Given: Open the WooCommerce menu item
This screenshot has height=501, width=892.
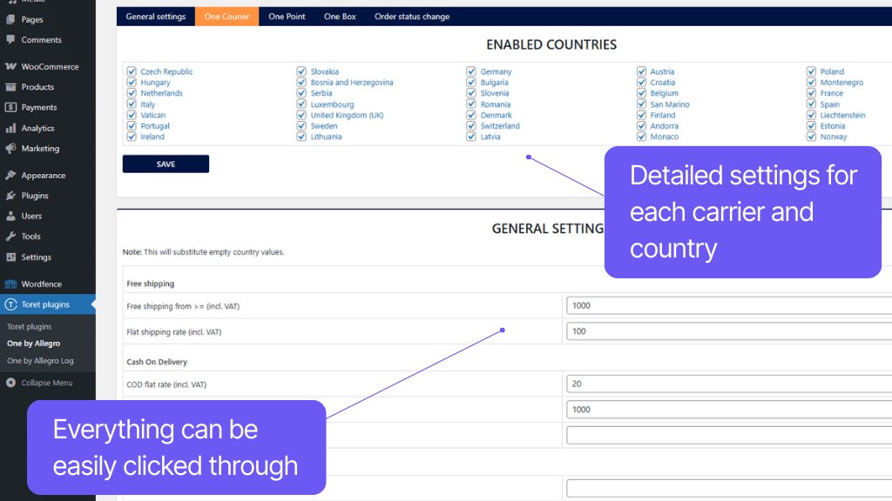Looking at the screenshot, I should pyautogui.click(x=48, y=66).
